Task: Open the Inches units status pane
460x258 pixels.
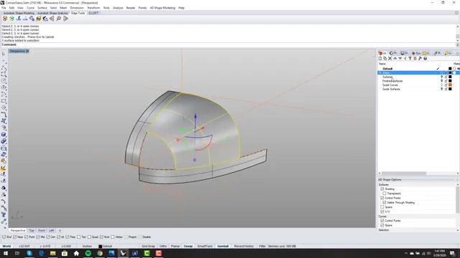Action: tap(87, 247)
